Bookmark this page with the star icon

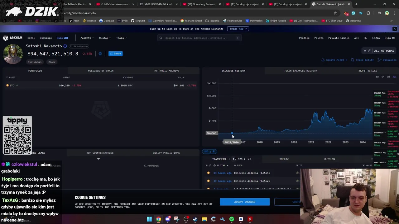click(335, 13)
